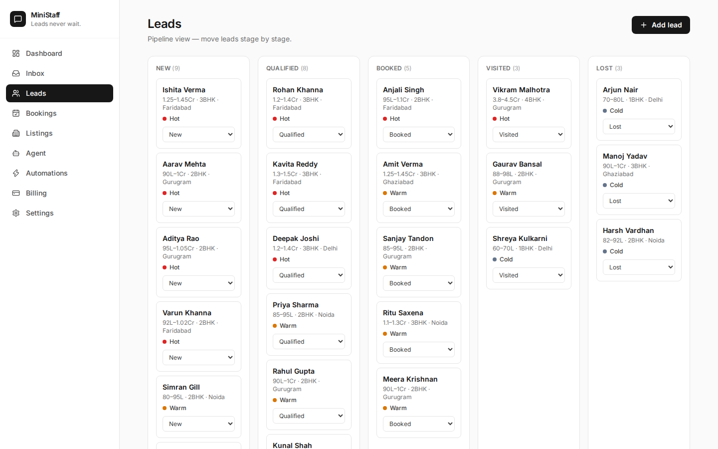Click the Dashboard grid icon
Screen dimensions: 718x449
[16, 53]
